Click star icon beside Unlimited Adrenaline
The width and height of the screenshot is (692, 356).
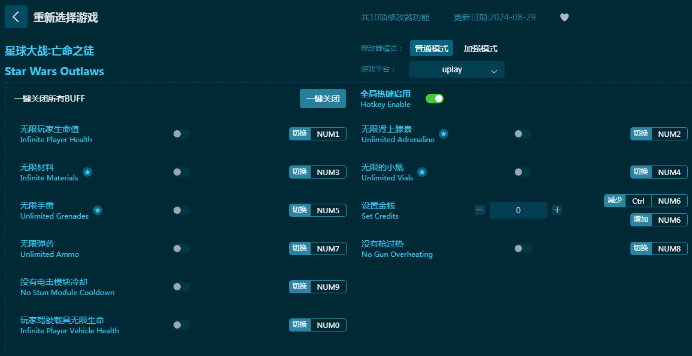click(x=444, y=134)
